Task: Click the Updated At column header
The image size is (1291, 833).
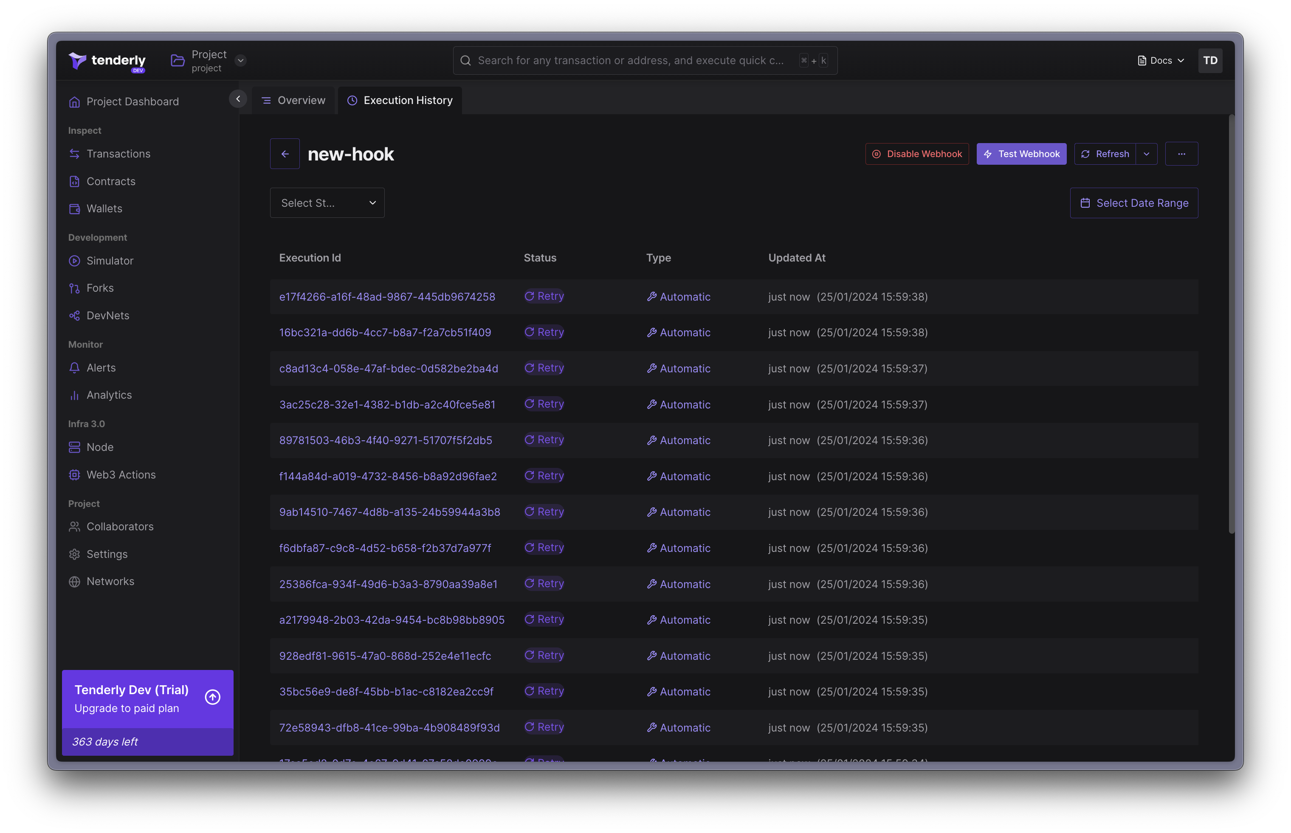Action: 797,258
